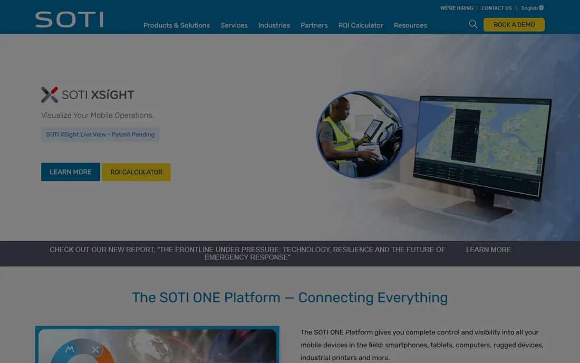
Task: Click the Book a Demo button
Action: [x=514, y=24]
